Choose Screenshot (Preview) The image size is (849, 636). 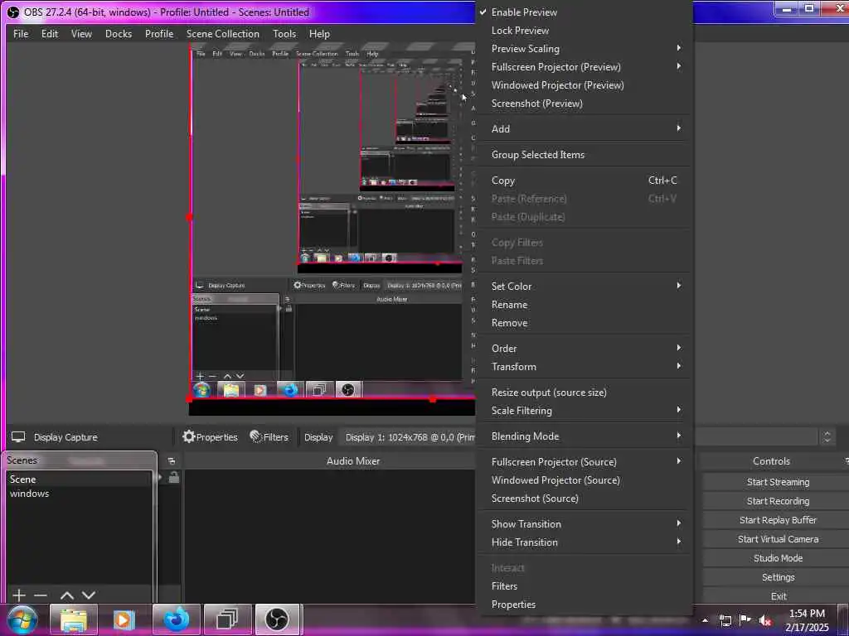584,104
